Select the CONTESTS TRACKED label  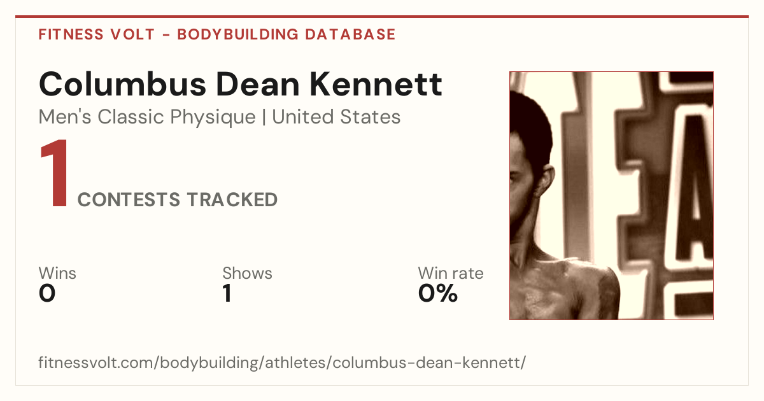(x=178, y=200)
